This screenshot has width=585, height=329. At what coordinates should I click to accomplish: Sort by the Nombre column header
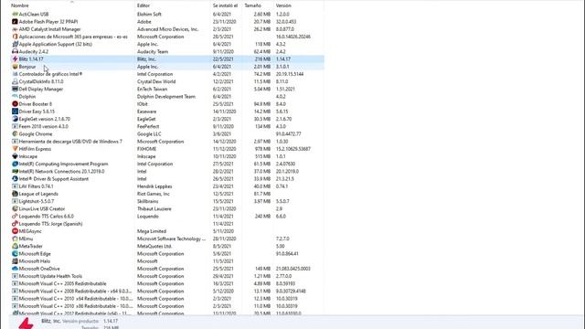point(20,5)
